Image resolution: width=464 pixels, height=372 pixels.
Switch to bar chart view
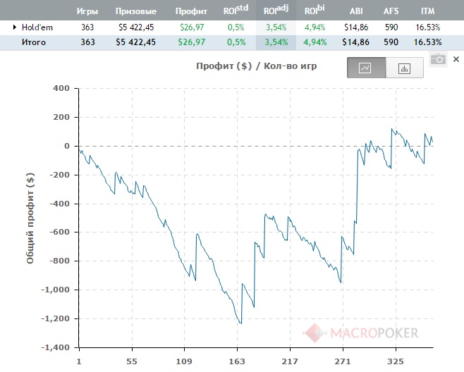(405, 68)
